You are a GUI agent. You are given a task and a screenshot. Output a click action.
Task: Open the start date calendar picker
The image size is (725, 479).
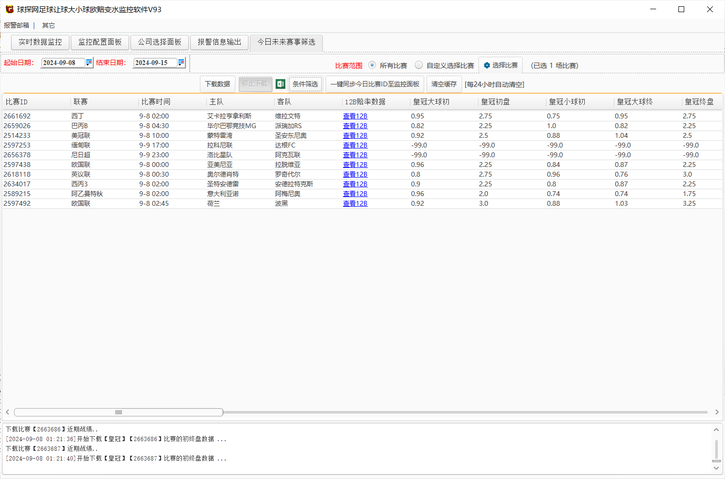click(89, 62)
